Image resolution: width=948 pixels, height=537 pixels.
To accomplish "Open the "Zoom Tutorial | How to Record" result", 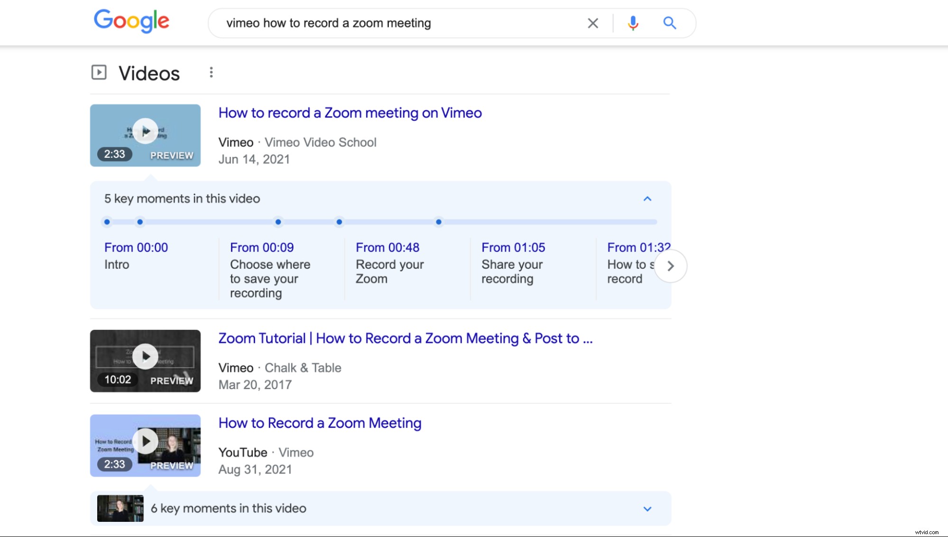I will 405,338.
